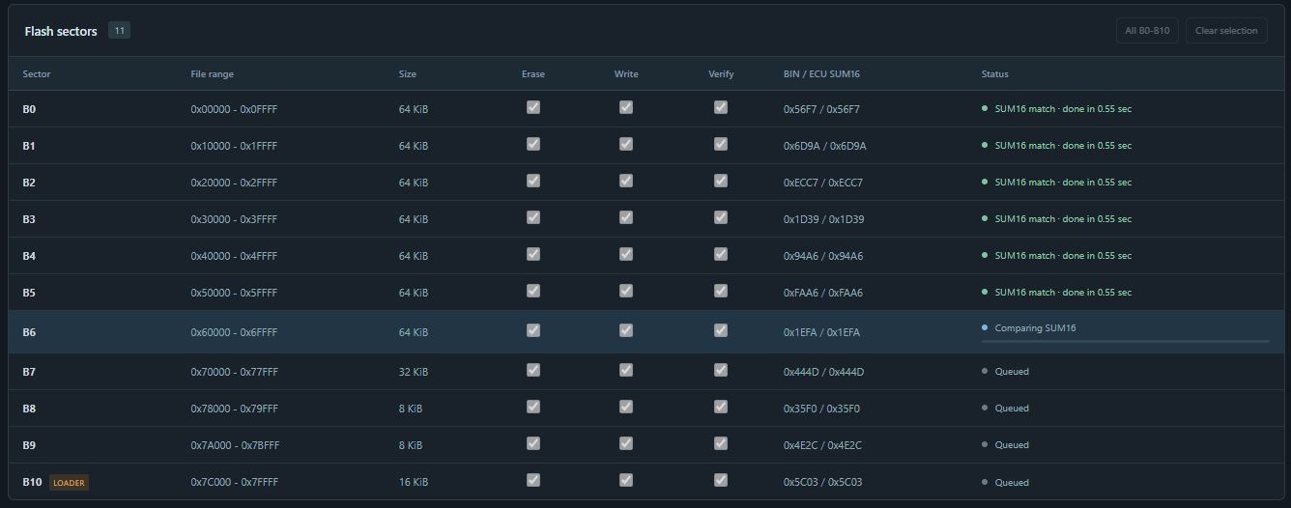Image resolution: width=1291 pixels, height=508 pixels.
Task: Toggle the Write checkbox for sector B10
Action: [626, 480]
